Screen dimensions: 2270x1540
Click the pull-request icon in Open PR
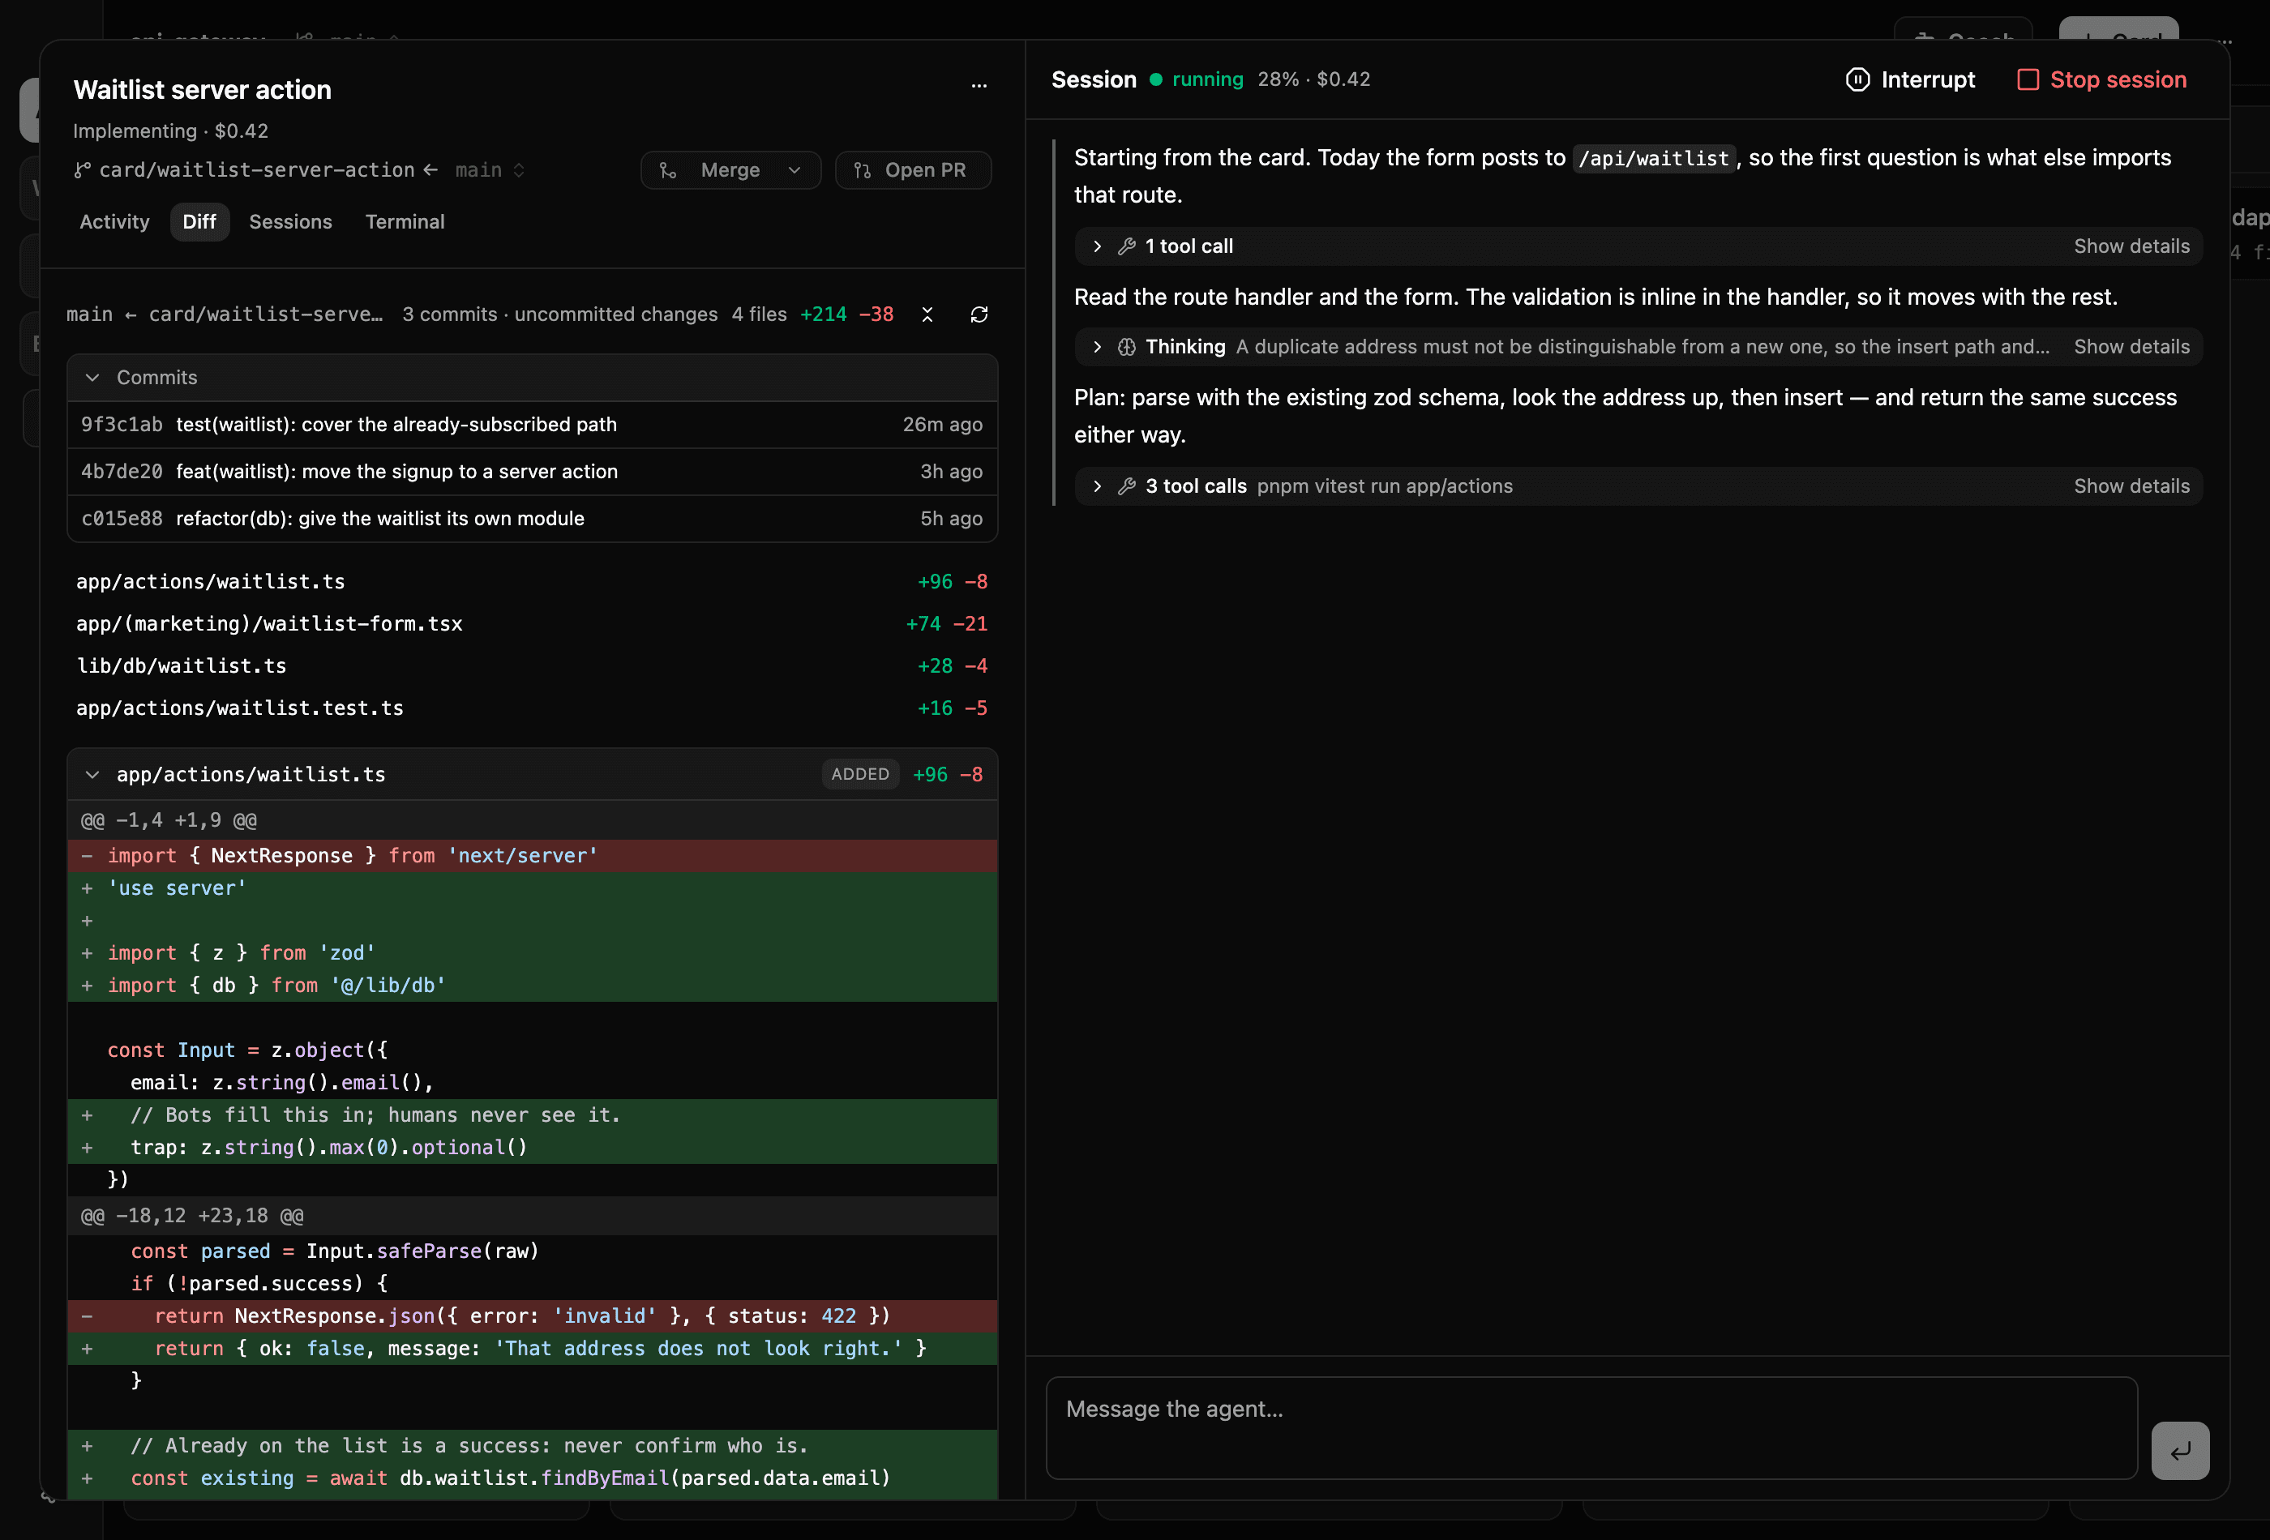click(863, 171)
